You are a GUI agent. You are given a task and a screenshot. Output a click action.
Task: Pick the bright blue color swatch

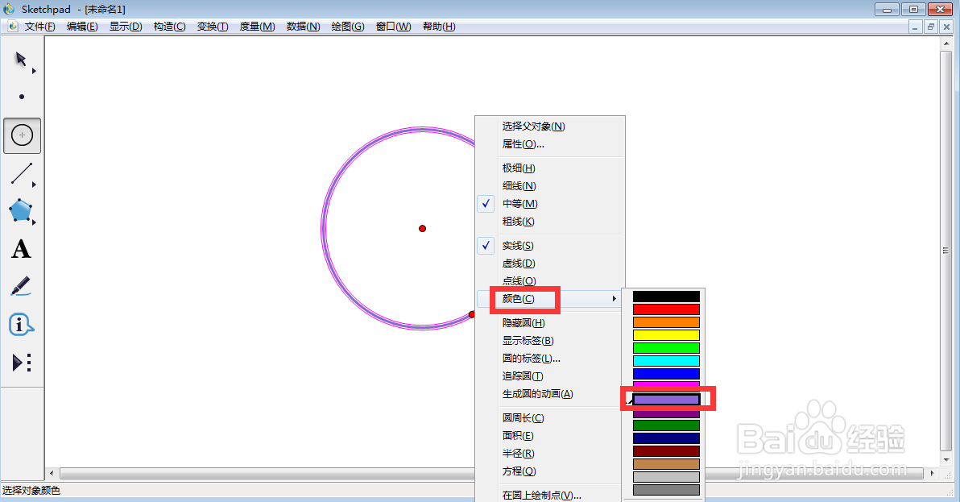pos(666,373)
